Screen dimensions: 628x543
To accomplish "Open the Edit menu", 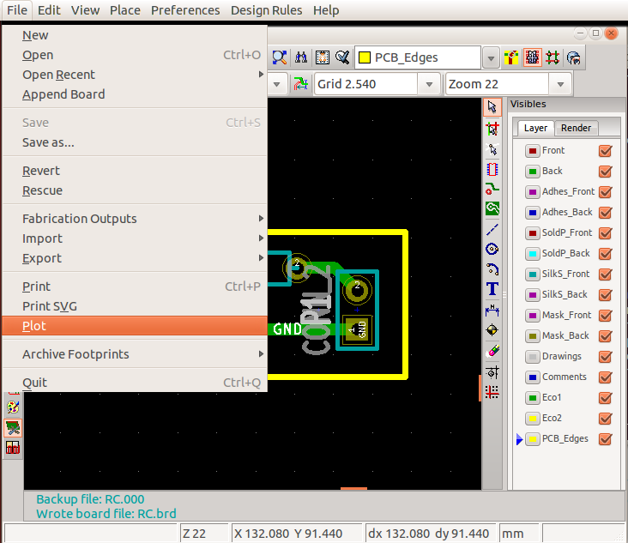I will click(x=49, y=10).
